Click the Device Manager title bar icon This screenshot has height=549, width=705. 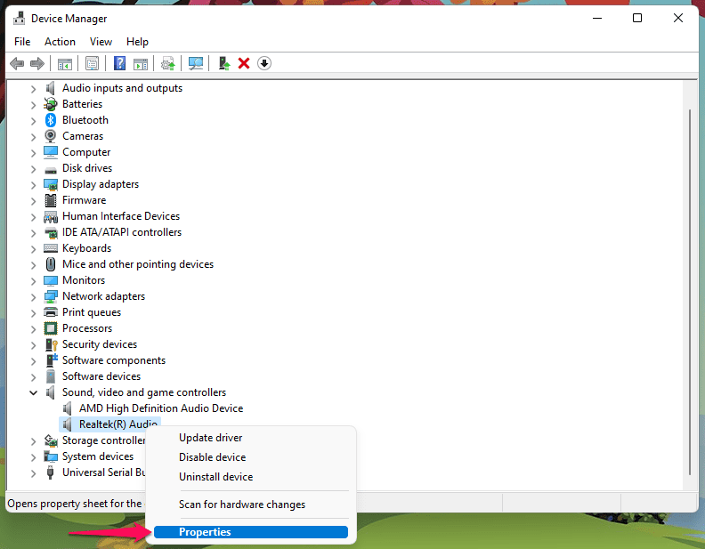[x=19, y=19]
